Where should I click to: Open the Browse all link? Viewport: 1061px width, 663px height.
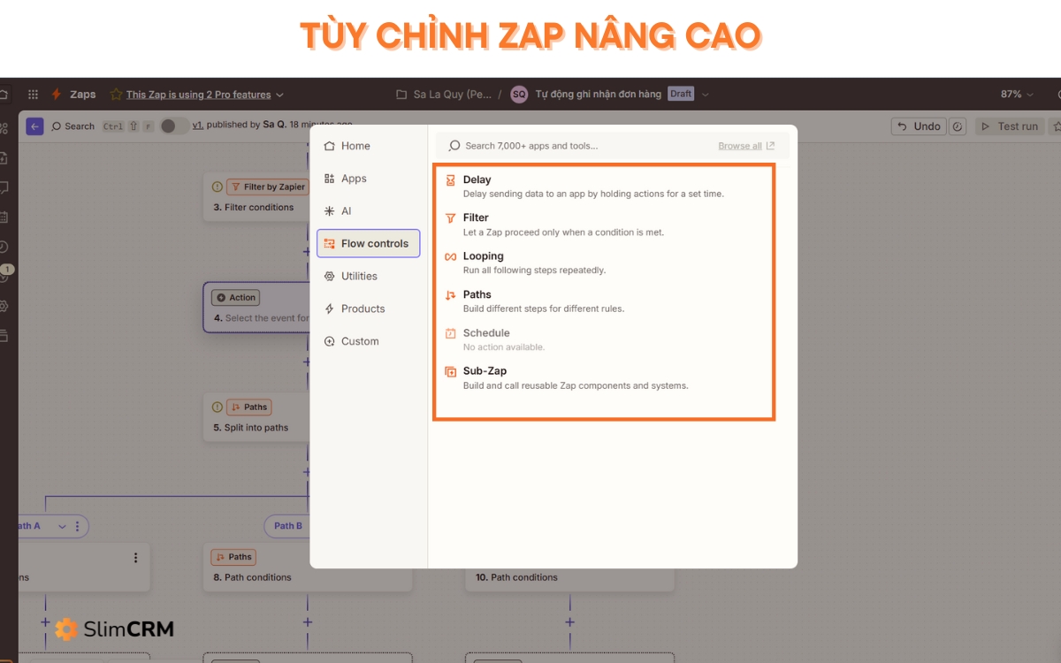click(746, 146)
